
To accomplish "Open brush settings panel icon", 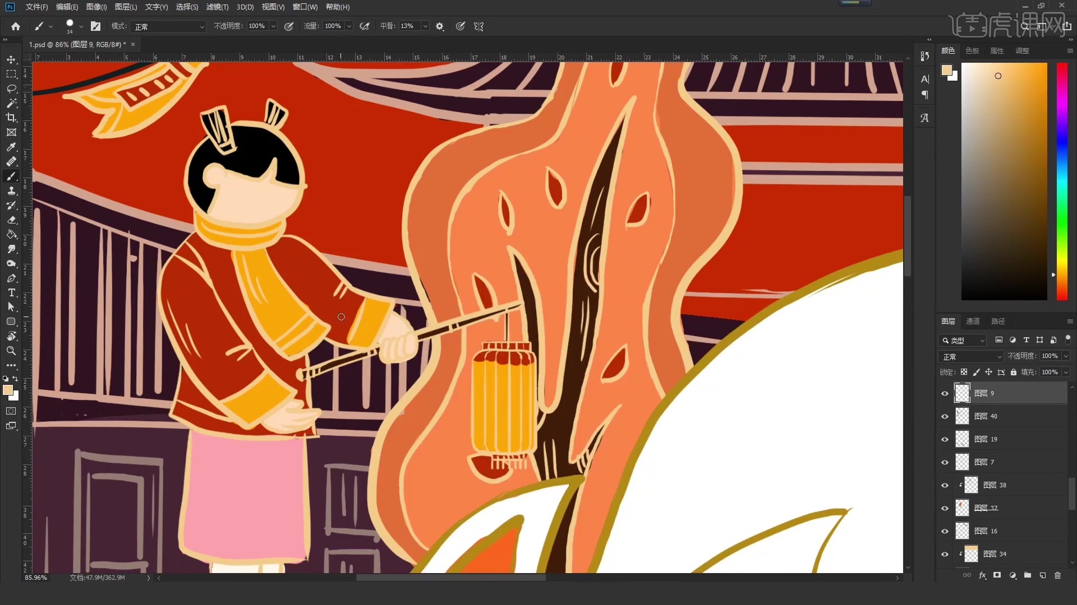I will click(x=96, y=26).
